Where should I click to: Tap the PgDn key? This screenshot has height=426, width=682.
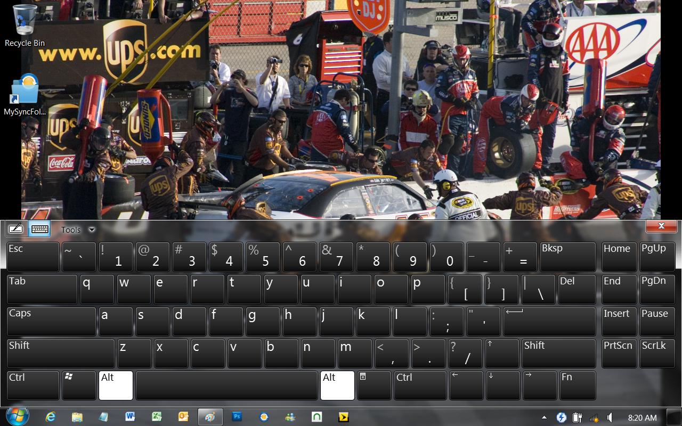(x=657, y=289)
